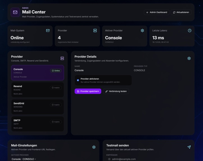Click the gear icon in Aktiver Provider card
Viewport: 203px width, 161px height.
[142, 31]
